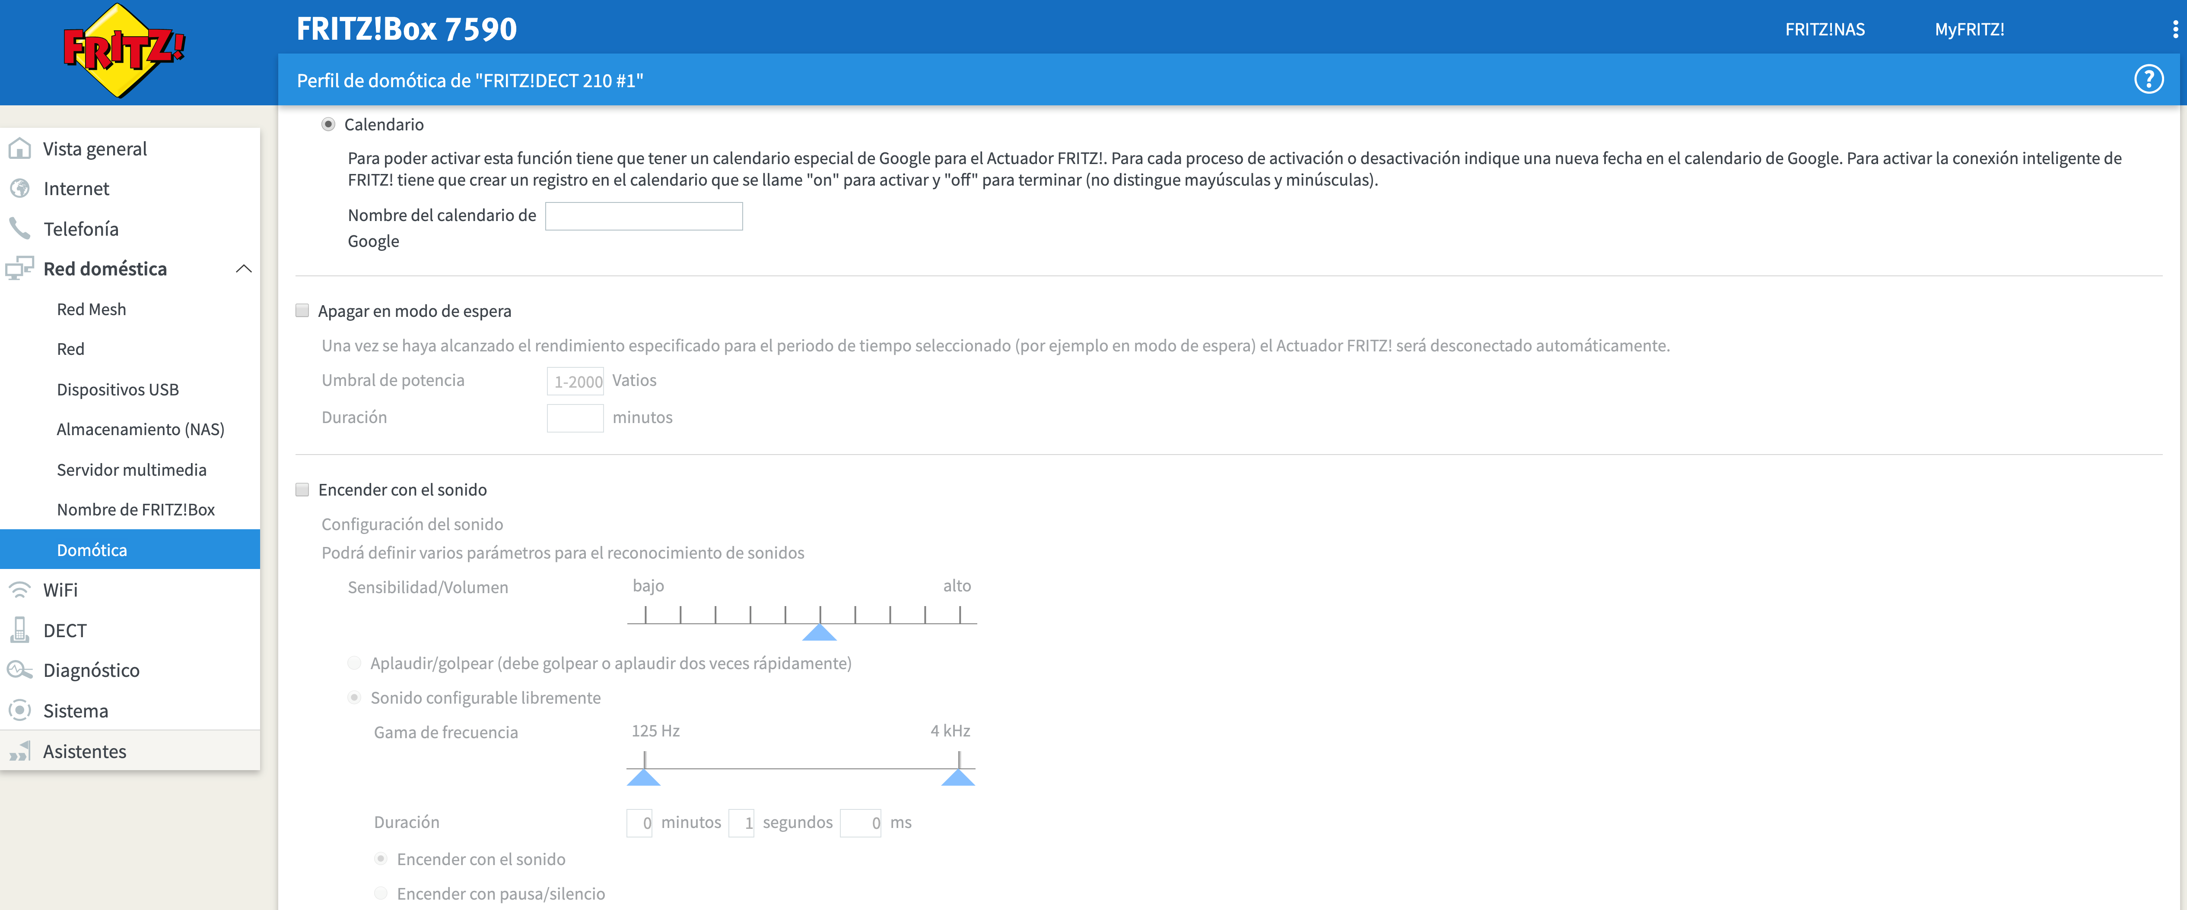Select Sonido configurable libremente radio option

(355, 697)
